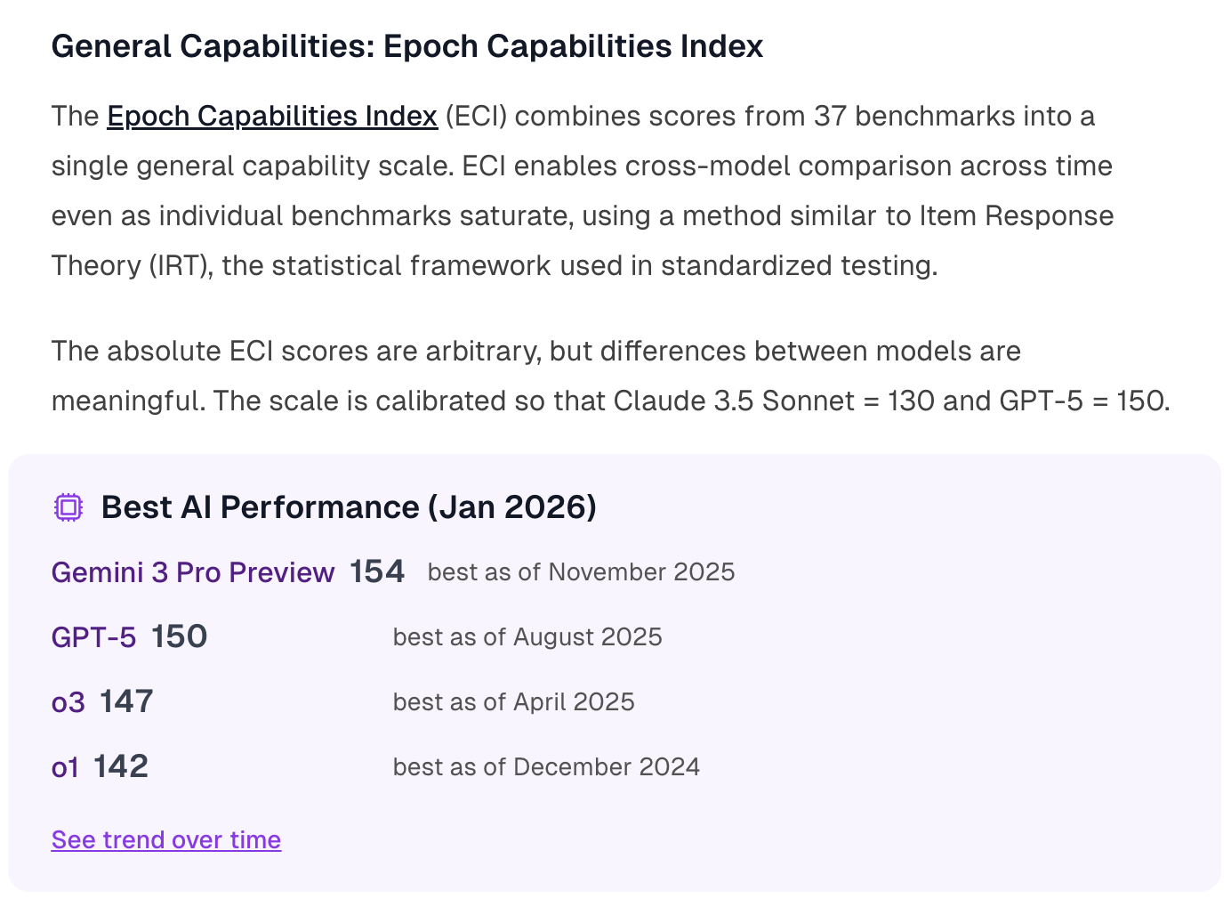Click the GPT-5 model name in the list
Screen dimensions: 1231x899
click(94, 637)
